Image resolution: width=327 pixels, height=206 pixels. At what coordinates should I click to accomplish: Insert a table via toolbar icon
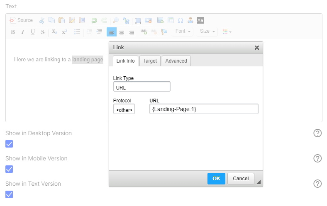click(x=171, y=20)
